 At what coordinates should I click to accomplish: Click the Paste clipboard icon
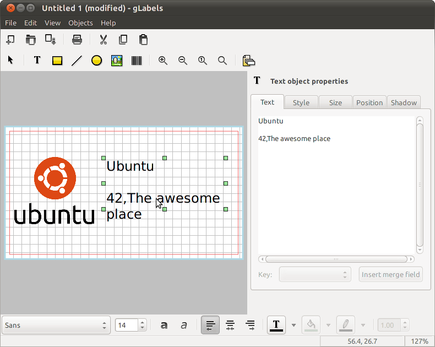143,40
